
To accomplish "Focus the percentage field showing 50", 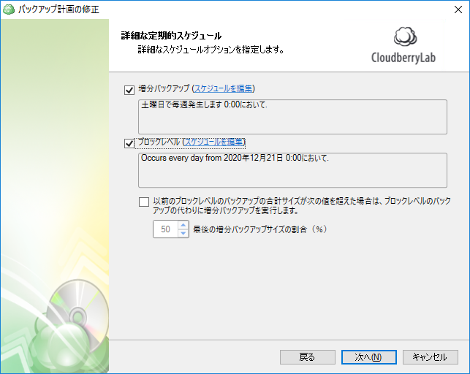I will pos(166,229).
